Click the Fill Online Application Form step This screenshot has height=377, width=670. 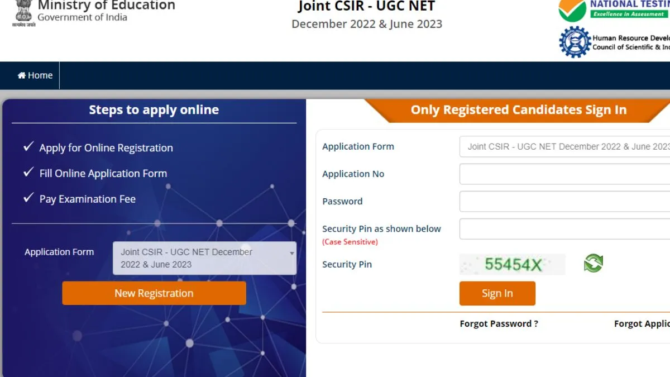(103, 173)
